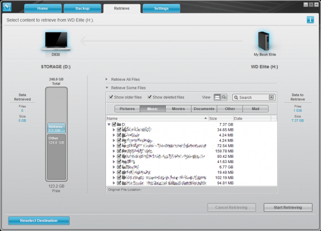This screenshot has width=321, height=231.
Task: Expand the 19.48 MB folder node
Action: click(114, 172)
